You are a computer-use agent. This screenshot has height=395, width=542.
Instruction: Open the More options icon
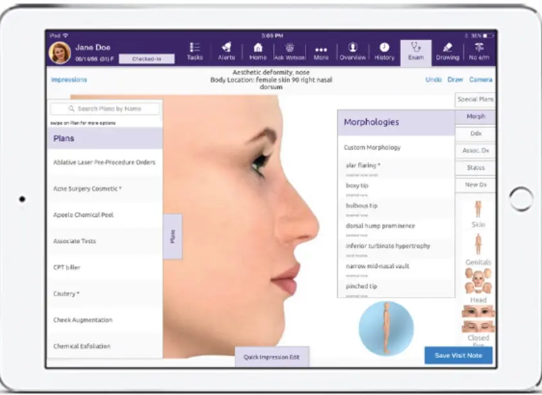(x=320, y=51)
